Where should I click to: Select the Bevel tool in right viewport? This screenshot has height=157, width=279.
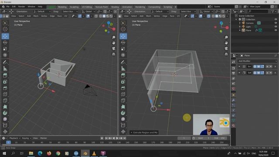[x=123, y=88]
